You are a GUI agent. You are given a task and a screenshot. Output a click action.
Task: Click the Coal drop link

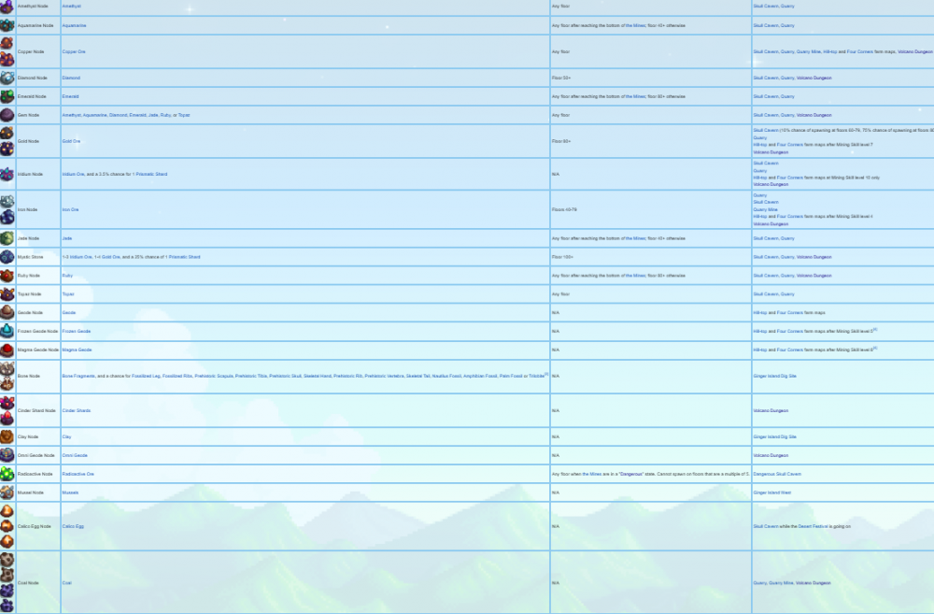pos(66,582)
